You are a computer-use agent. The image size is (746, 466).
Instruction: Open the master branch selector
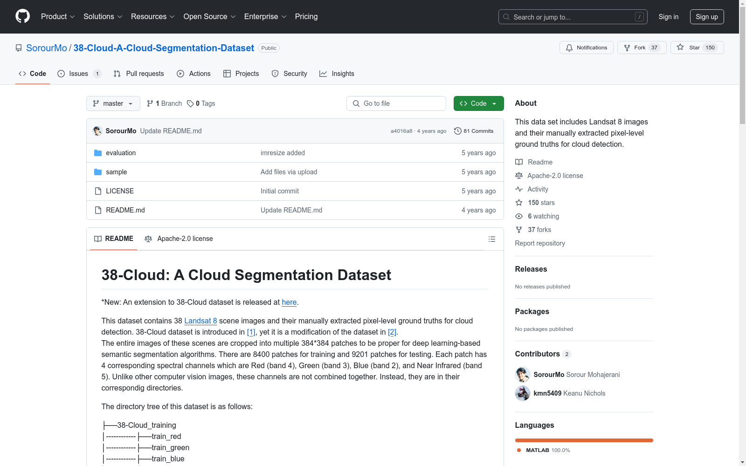click(113, 103)
